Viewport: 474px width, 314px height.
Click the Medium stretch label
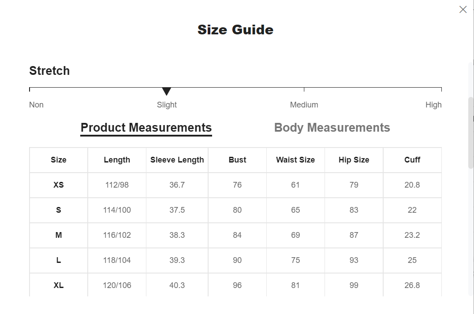[x=304, y=105]
